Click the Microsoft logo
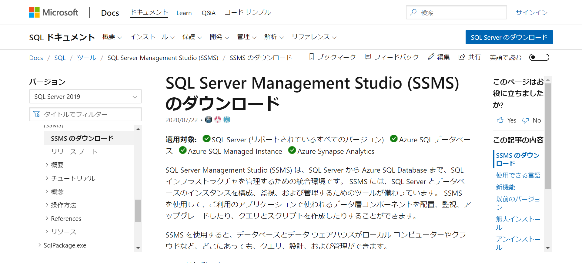Viewport: 582px width, 263px height. (54, 12)
